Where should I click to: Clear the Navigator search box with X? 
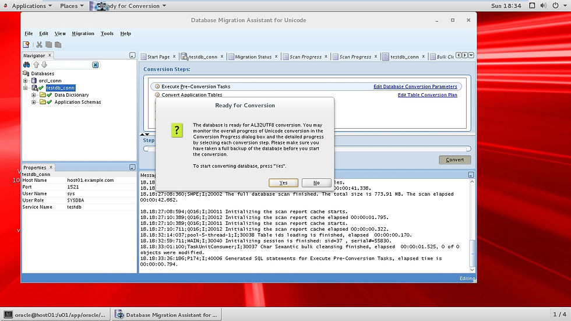96,65
